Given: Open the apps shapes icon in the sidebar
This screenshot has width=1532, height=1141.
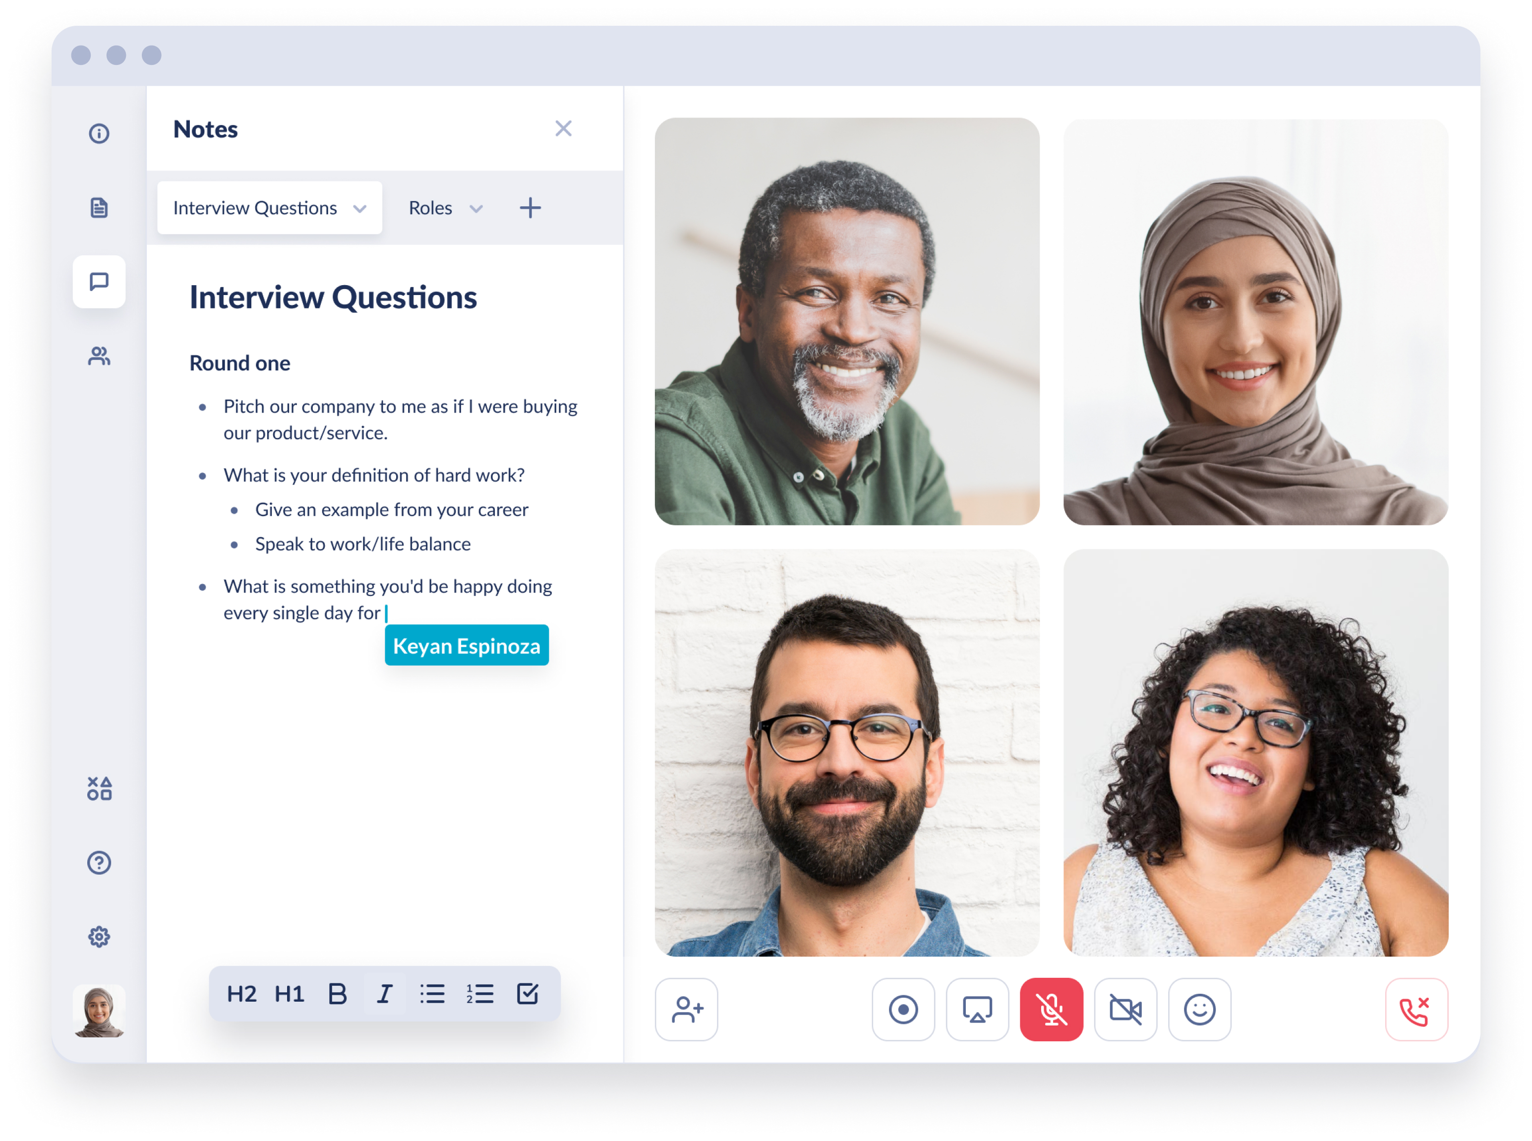Looking at the screenshot, I should coord(99,788).
